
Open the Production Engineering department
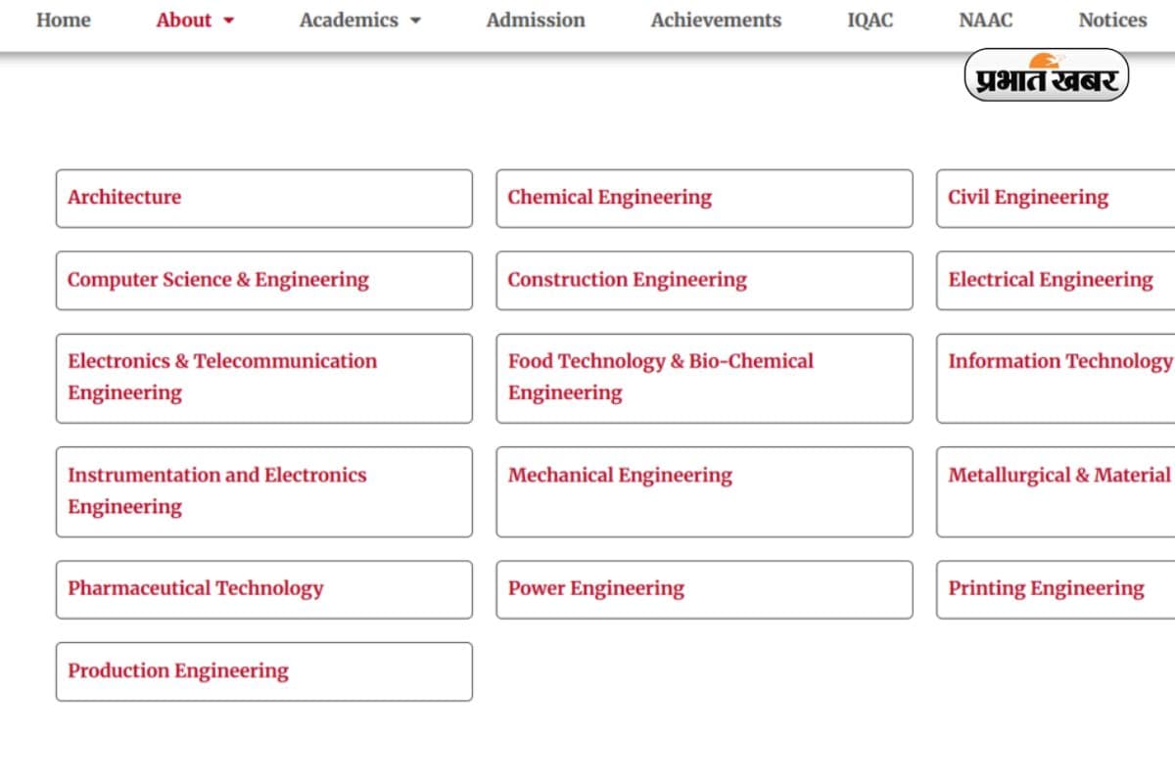pyautogui.click(x=178, y=671)
